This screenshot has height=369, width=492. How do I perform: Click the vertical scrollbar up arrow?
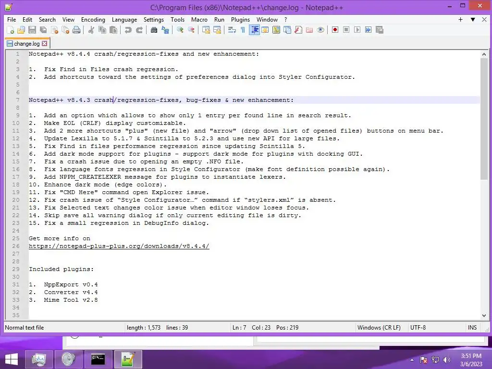point(484,54)
